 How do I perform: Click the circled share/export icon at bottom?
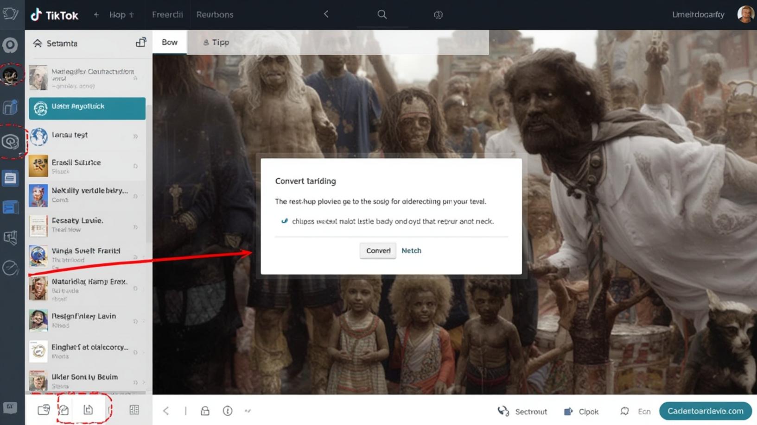pos(89,410)
